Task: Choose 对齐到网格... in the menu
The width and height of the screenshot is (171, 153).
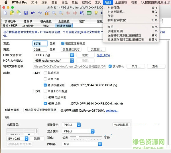Action: (x=131, y=12)
